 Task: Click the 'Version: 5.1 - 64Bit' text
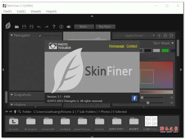coord(59,97)
